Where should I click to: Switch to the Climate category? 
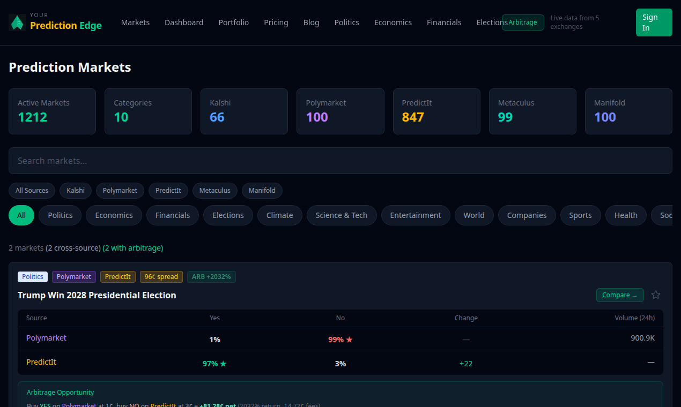click(279, 215)
